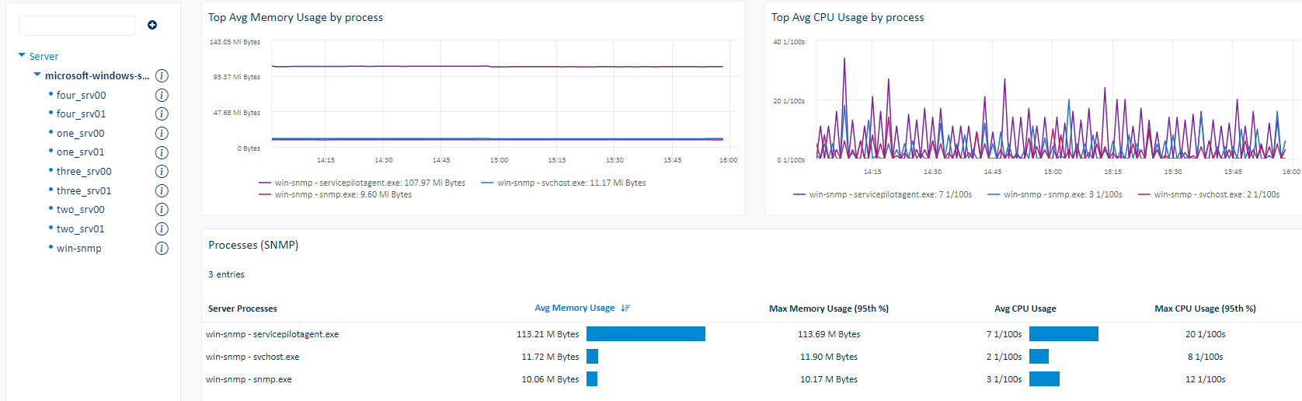This screenshot has height=401, width=1302.
Task: Sort table by Avg CPU Usage column
Action: [x=1025, y=309]
